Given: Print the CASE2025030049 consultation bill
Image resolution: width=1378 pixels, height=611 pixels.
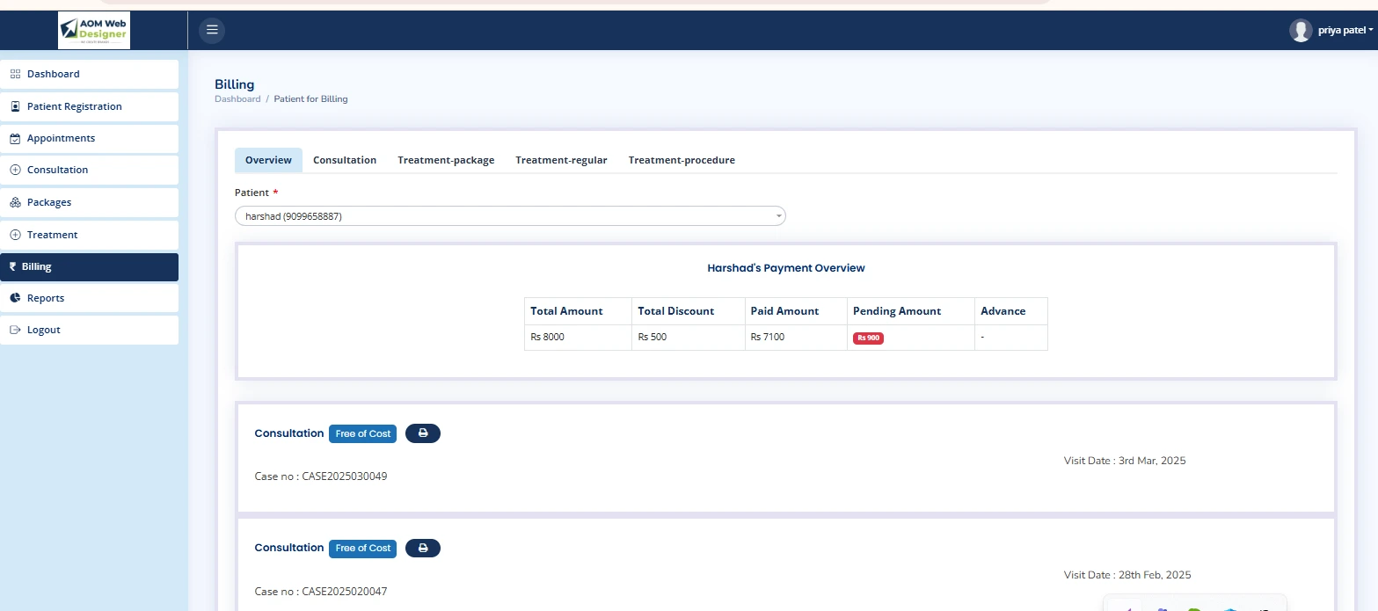Looking at the screenshot, I should 422,433.
